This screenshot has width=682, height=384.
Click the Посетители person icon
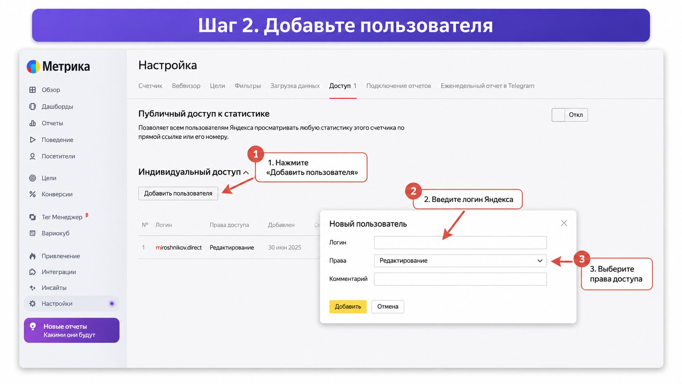(x=33, y=156)
